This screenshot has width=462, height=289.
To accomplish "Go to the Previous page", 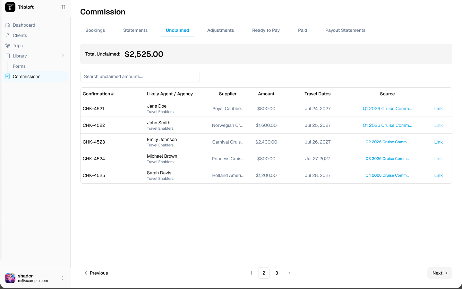I will [x=96, y=273].
